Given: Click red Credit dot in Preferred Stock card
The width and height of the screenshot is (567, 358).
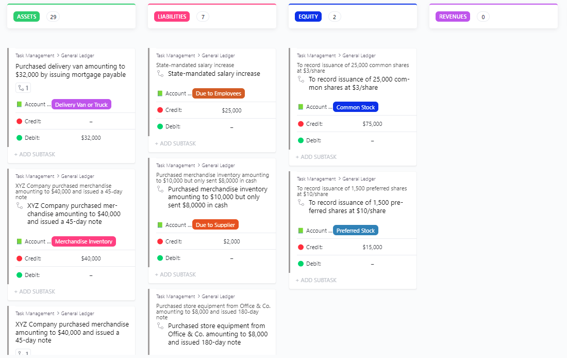Looking at the screenshot, I should pos(301,247).
